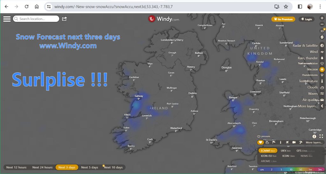
Task: Click the Go Premium button
Action: 283,19
